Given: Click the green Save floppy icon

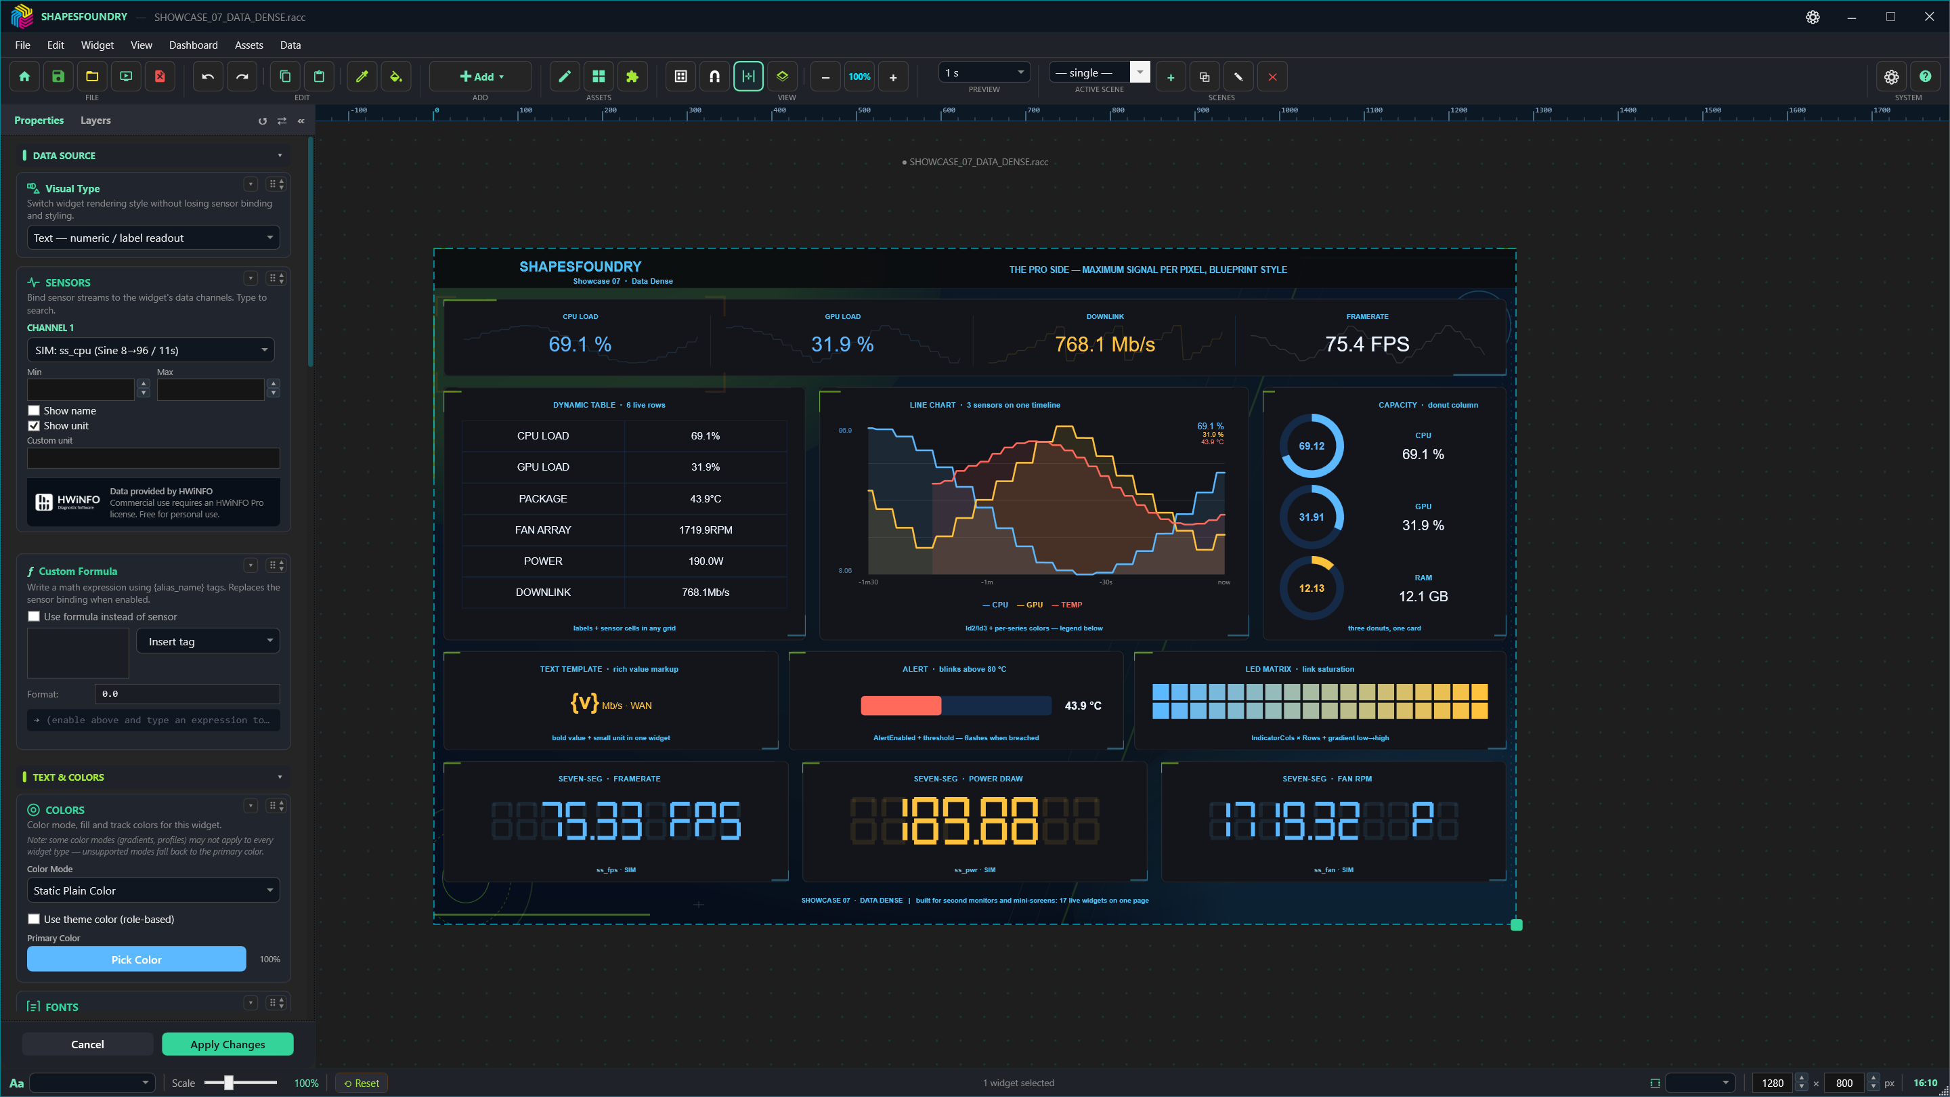Looking at the screenshot, I should (x=58, y=77).
